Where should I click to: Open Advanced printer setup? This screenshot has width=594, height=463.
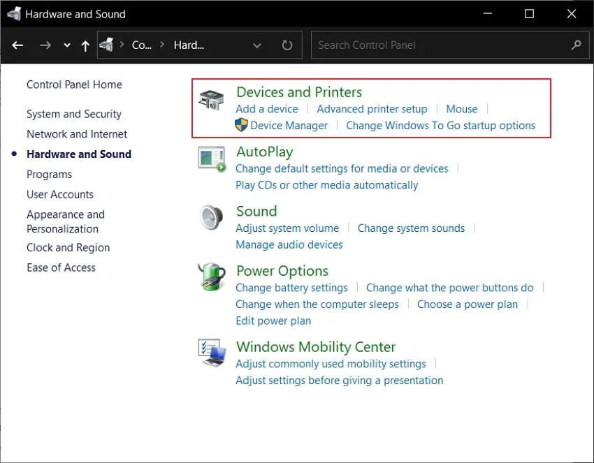click(x=372, y=109)
